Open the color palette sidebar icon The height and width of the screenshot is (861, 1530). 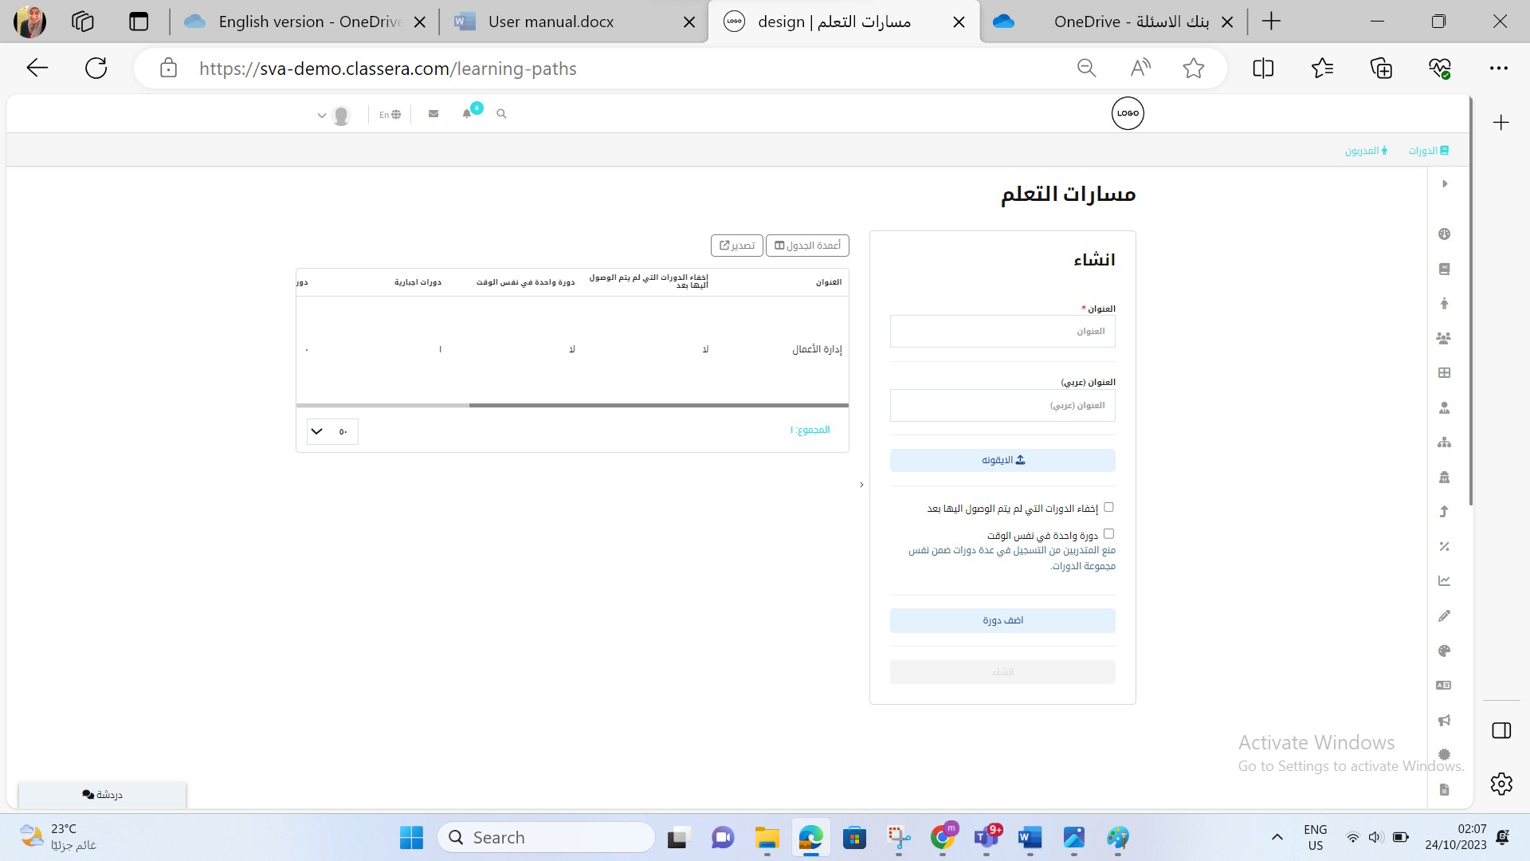click(1444, 651)
